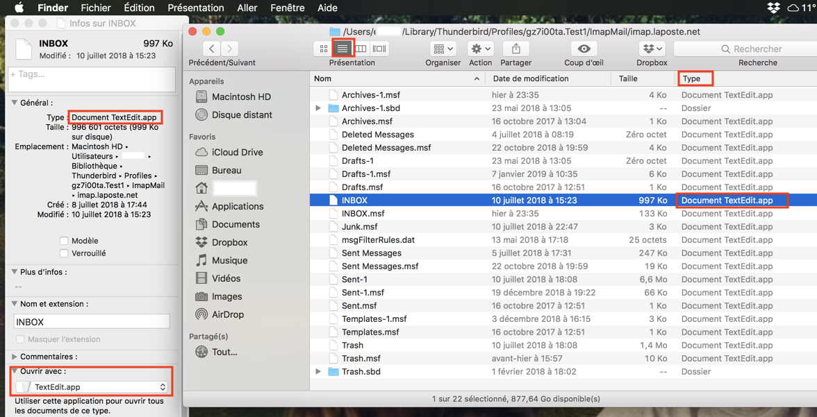Open the Dropbox toolbar menu

(652, 49)
